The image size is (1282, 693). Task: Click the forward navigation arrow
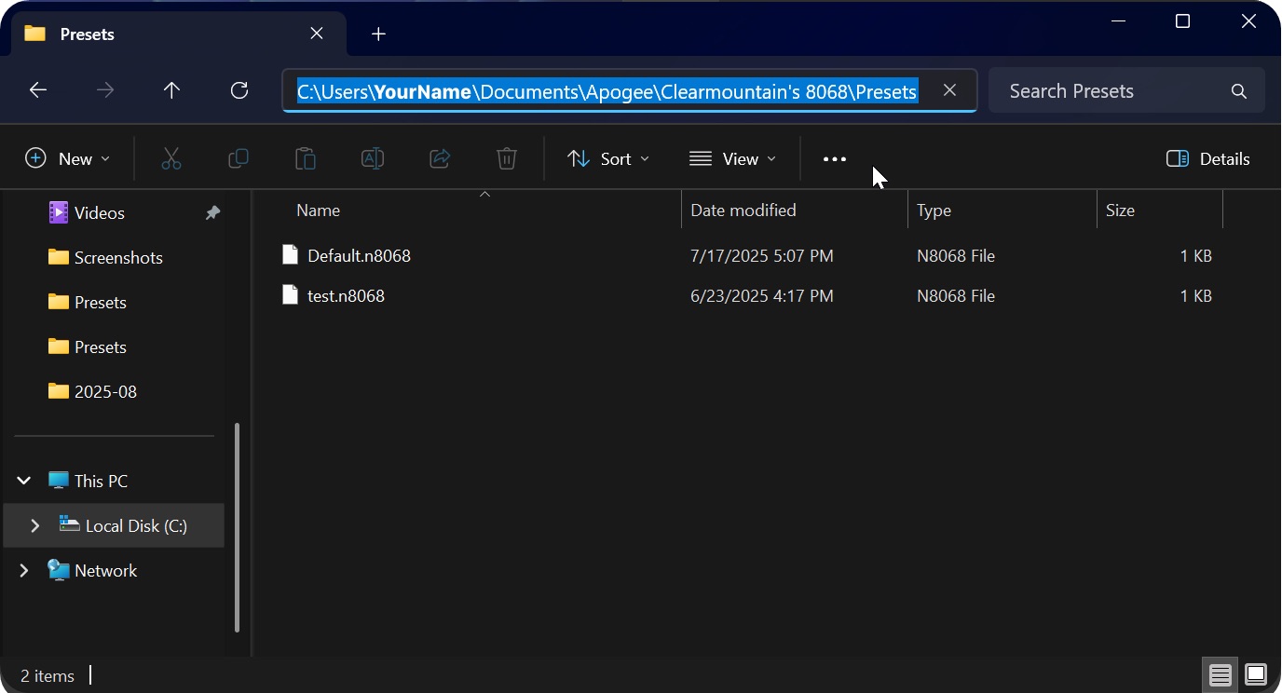click(105, 90)
